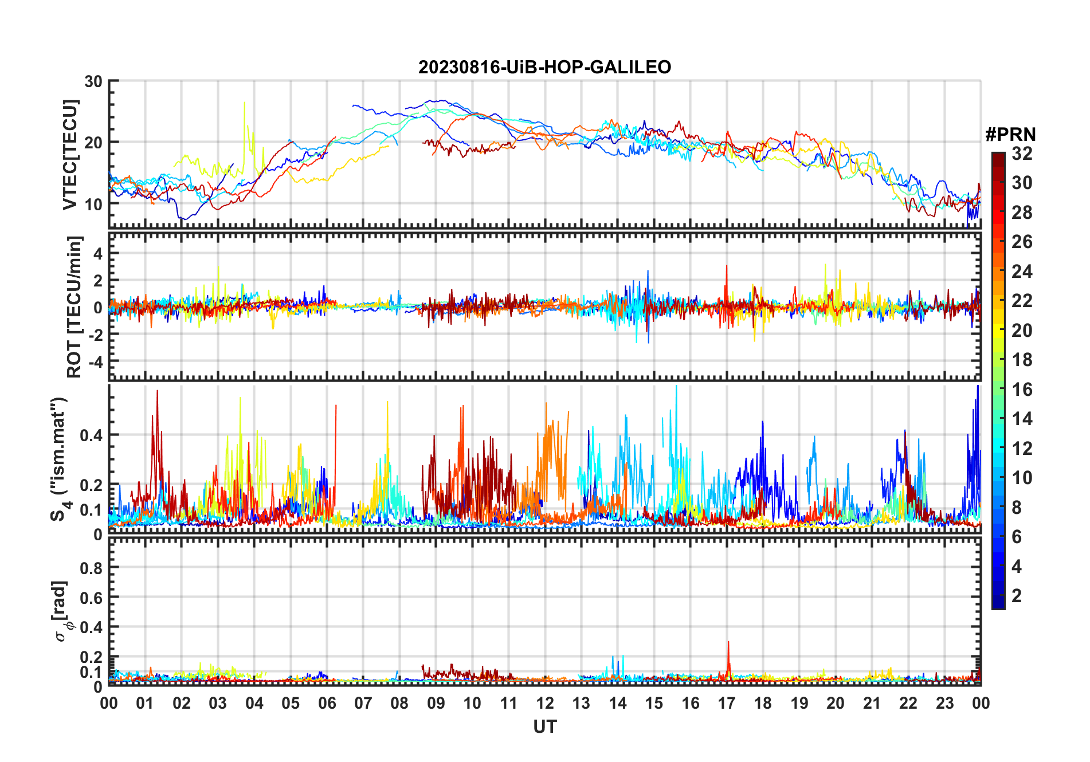Select the ROT [TECU/min] y-axis label
The width and height of the screenshot is (1090, 762).
tap(75, 307)
